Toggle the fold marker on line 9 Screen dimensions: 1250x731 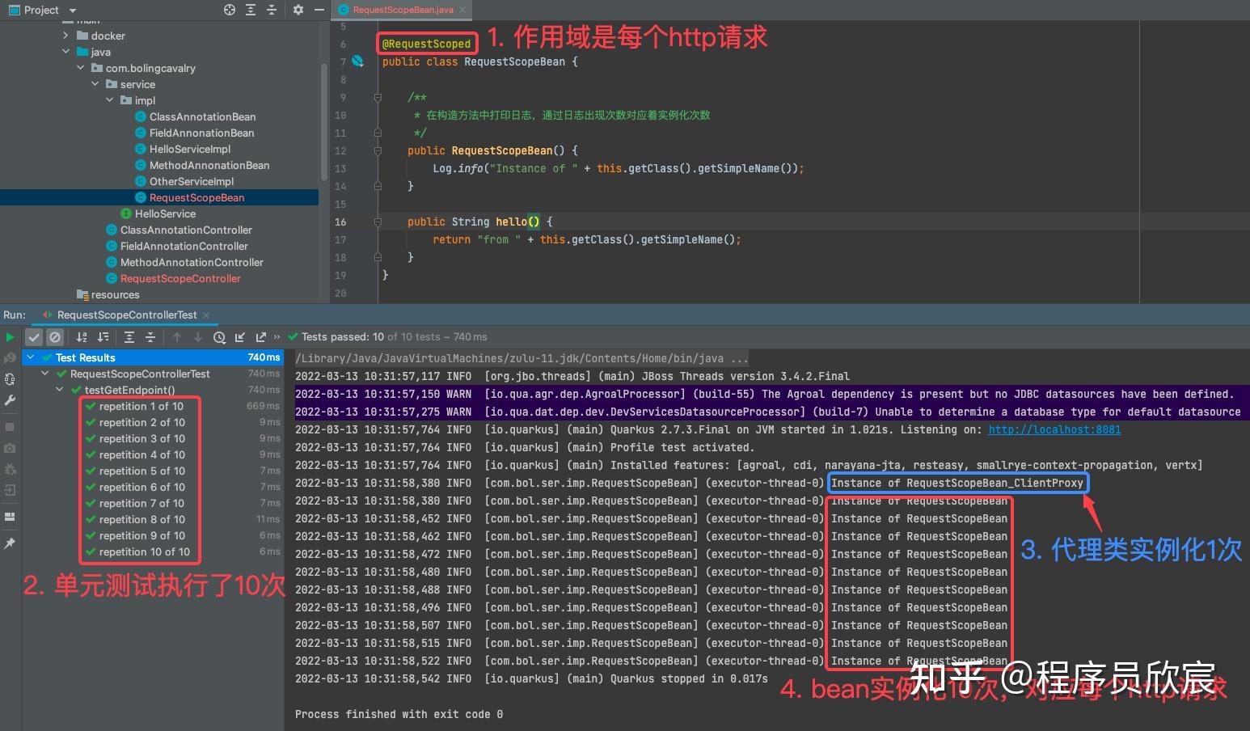click(378, 97)
